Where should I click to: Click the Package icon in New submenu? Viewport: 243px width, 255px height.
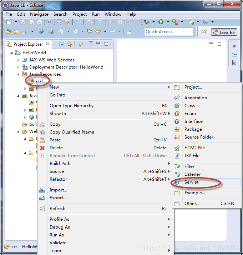tap(177, 129)
